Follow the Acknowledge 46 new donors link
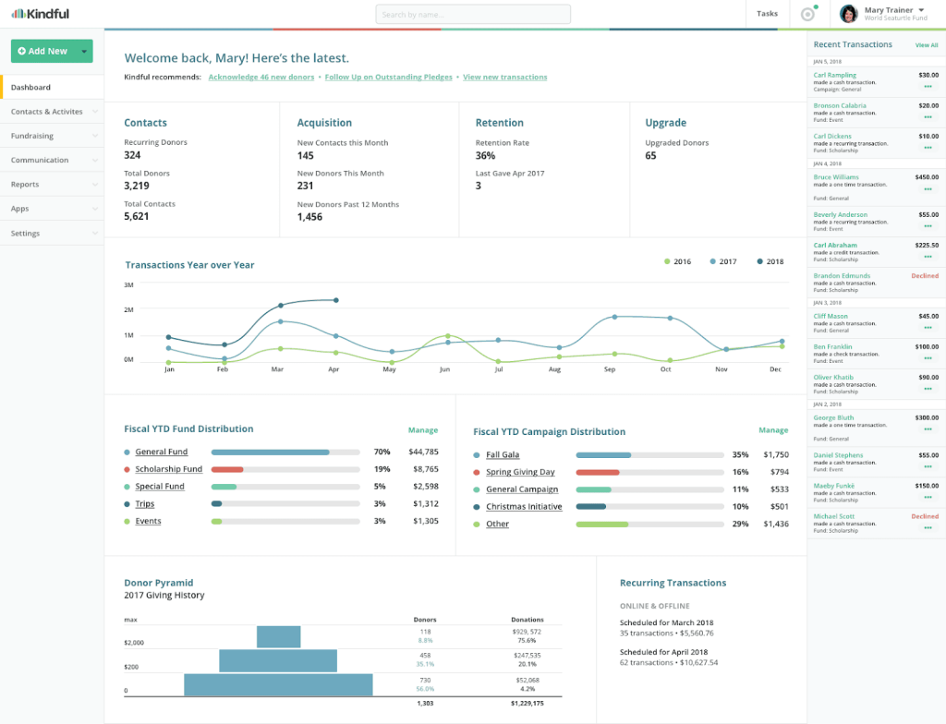946x724 pixels. [x=261, y=78]
